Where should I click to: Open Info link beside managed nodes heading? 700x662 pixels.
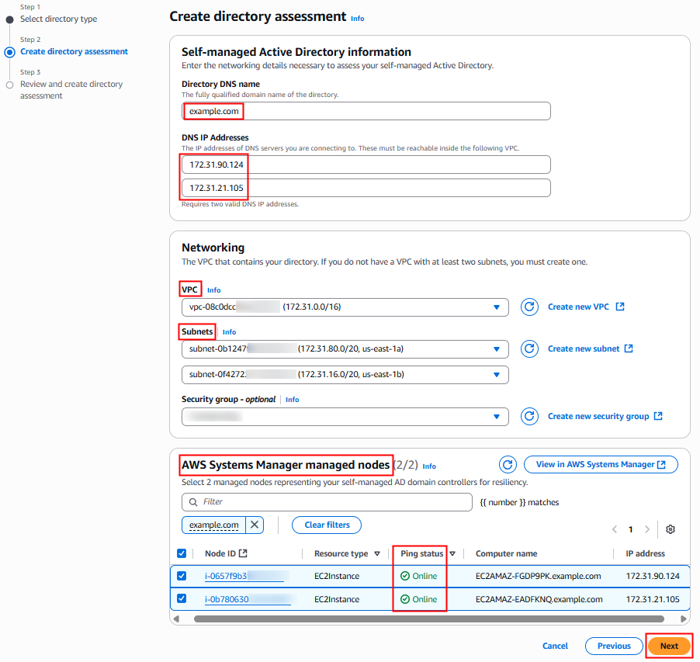point(429,466)
